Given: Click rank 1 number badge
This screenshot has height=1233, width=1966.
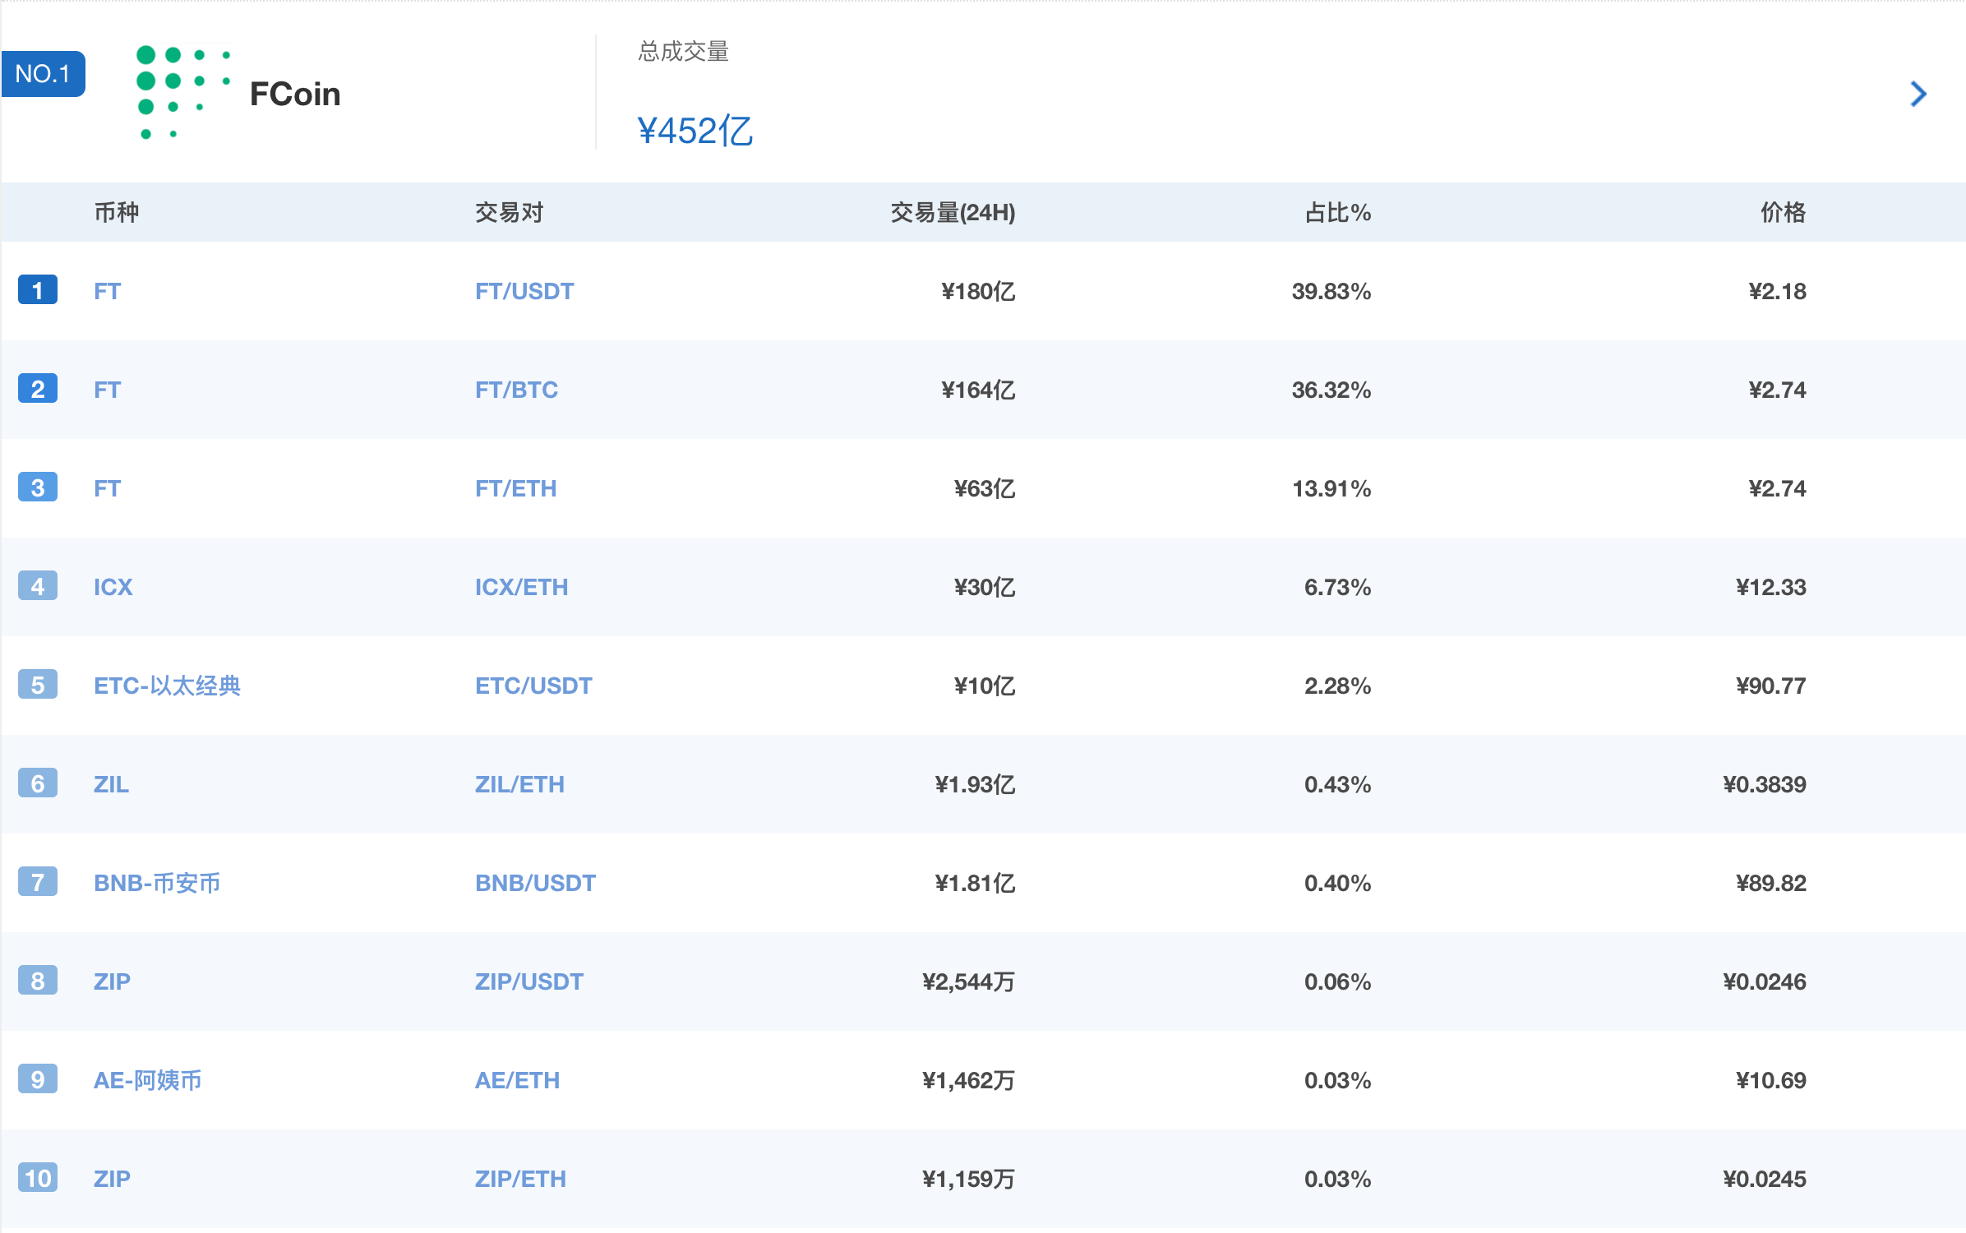Looking at the screenshot, I should coord(38,290).
